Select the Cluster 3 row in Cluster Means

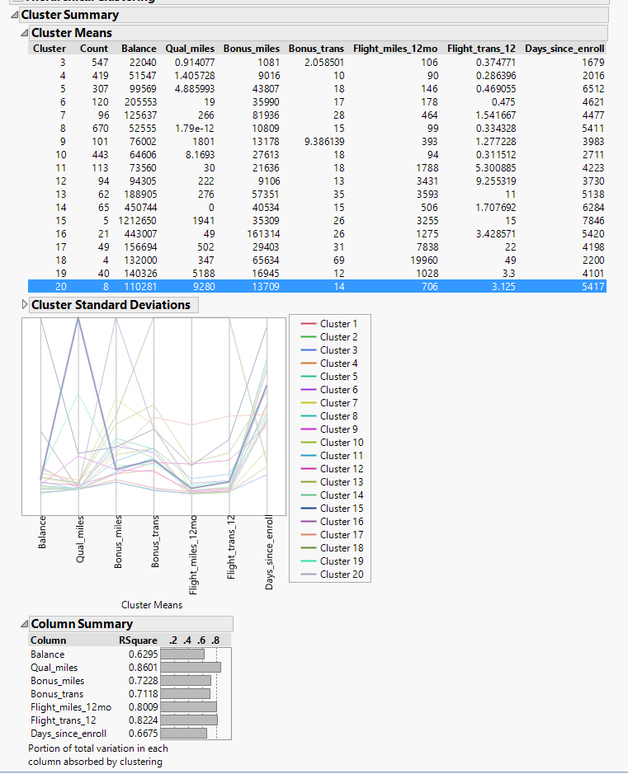pos(317,62)
